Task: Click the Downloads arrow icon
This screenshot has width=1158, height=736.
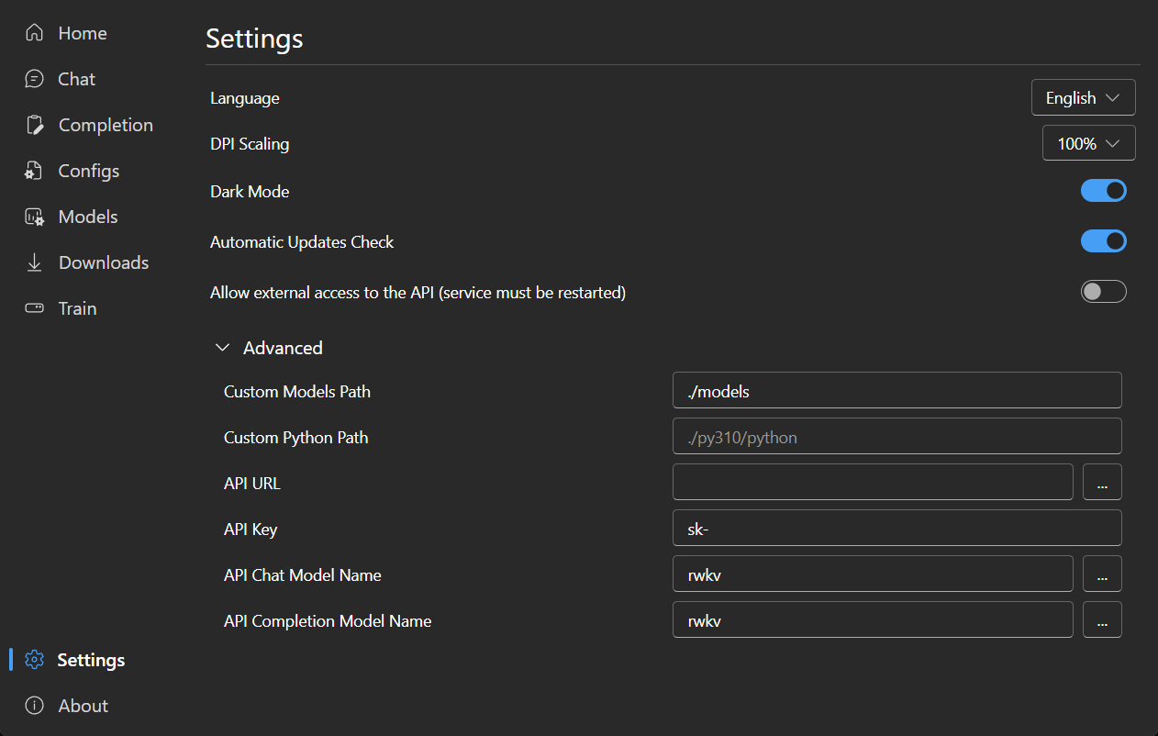Action: coord(35,262)
